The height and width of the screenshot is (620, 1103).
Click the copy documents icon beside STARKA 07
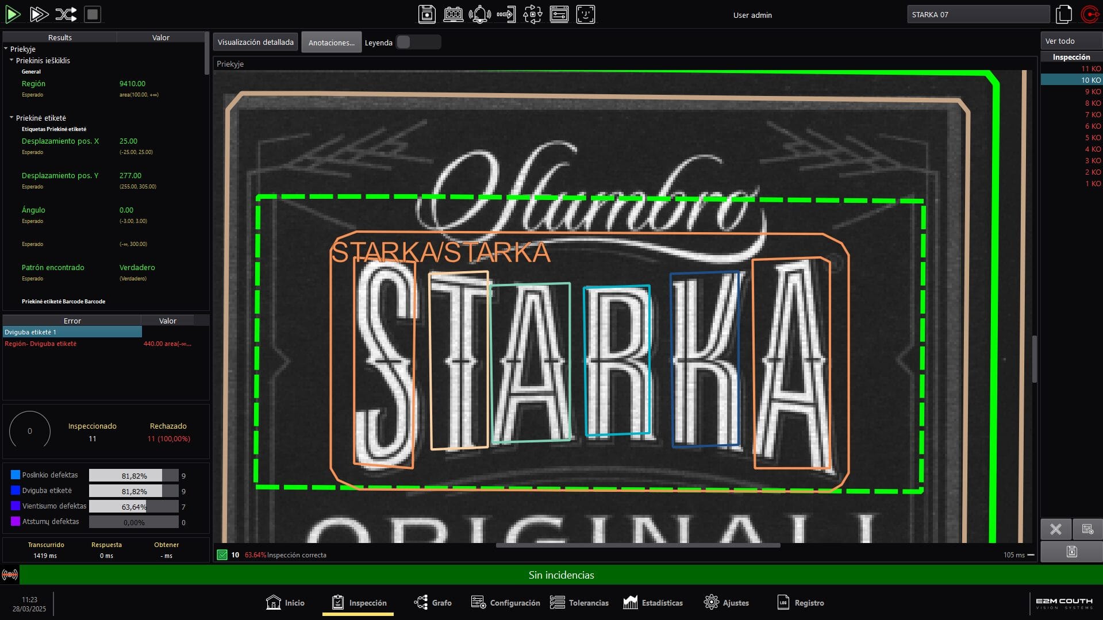pyautogui.click(x=1064, y=14)
